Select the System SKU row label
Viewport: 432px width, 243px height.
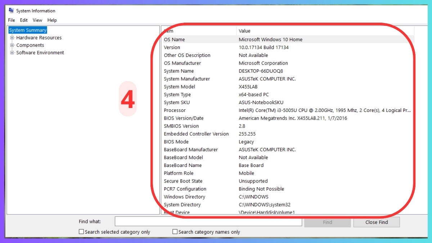177,103
